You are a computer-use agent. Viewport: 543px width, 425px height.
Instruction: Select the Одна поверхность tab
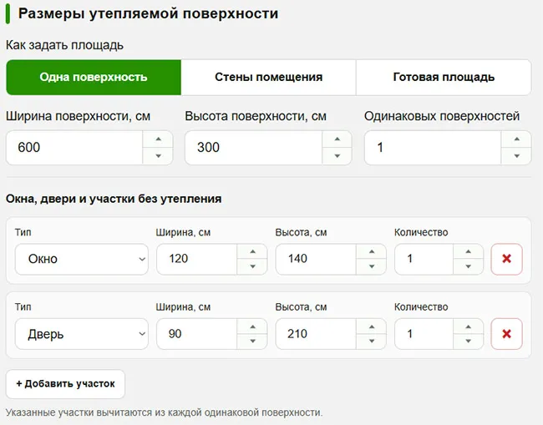(x=94, y=77)
